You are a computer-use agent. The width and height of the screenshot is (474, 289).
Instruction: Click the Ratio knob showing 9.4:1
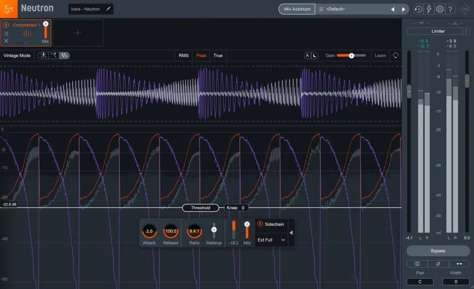tap(194, 231)
